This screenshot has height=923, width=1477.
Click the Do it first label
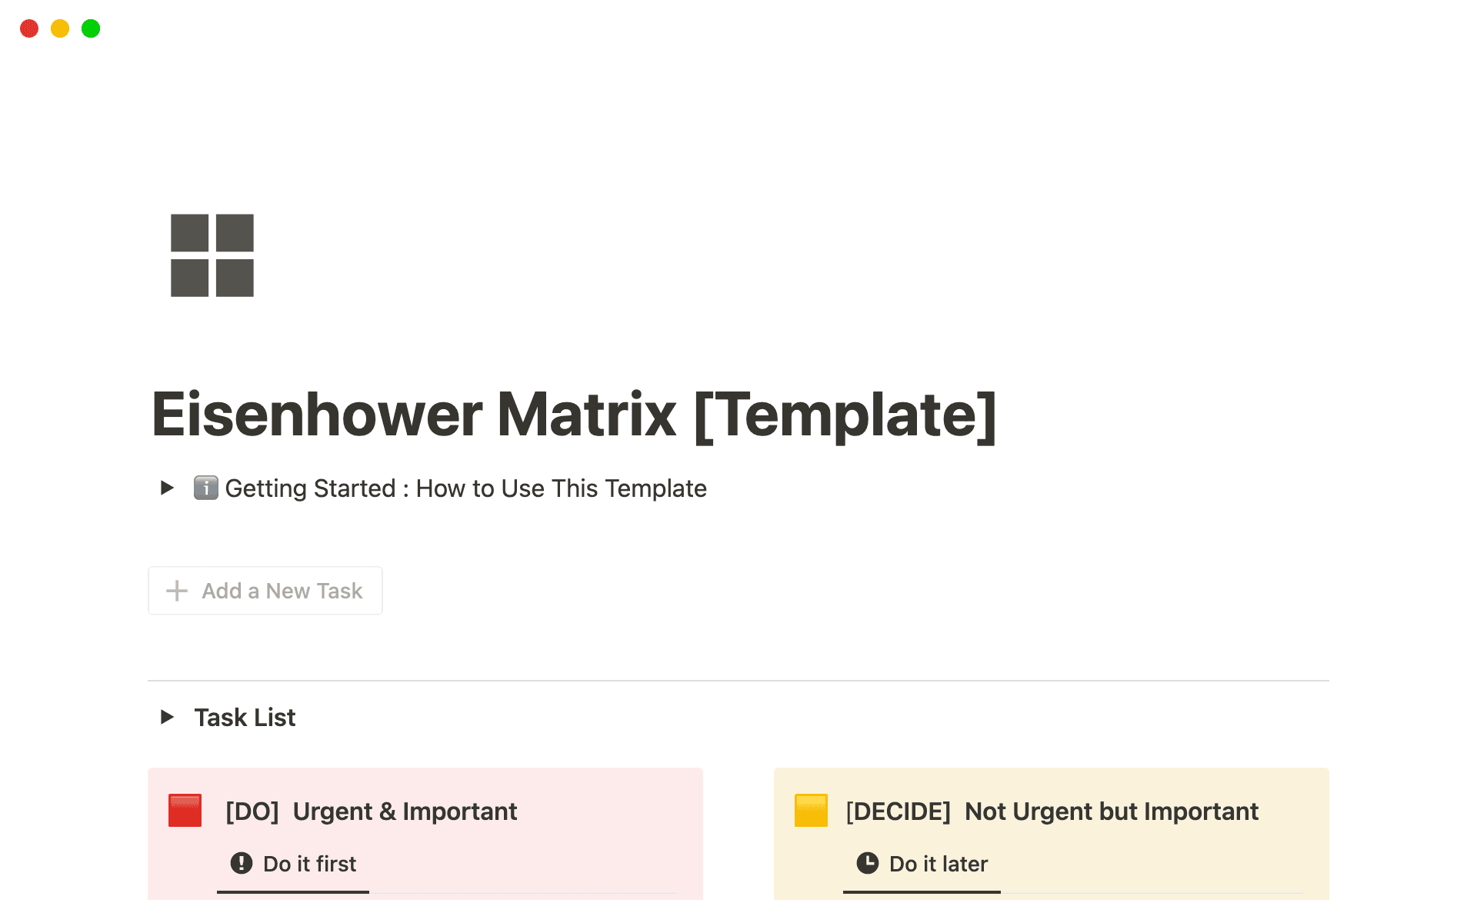pos(308,863)
